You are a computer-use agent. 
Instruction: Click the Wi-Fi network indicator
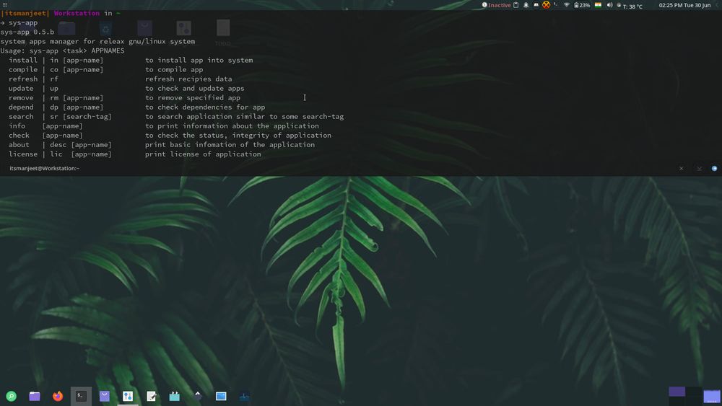(567, 5)
